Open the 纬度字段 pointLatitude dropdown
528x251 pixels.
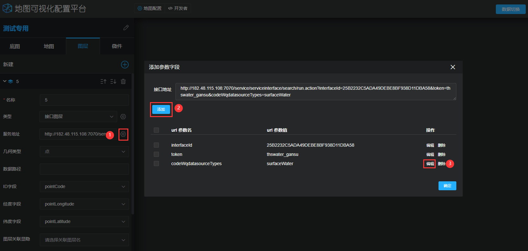click(x=84, y=222)
